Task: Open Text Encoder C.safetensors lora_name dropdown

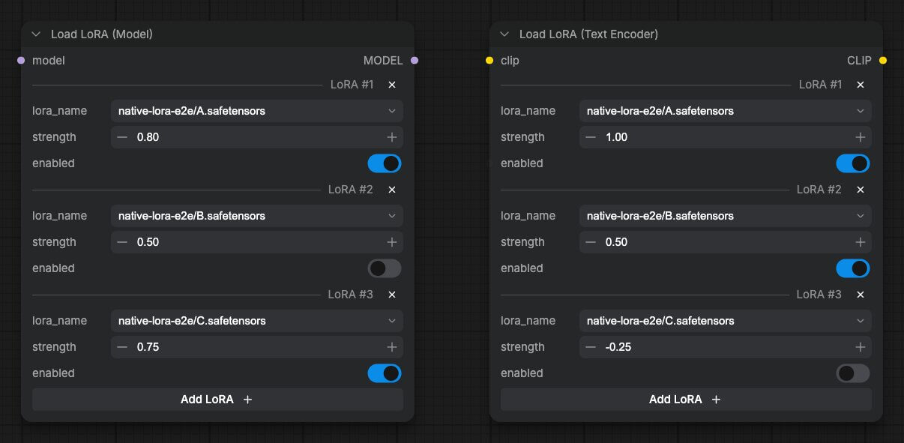Action: coord(726,321)
